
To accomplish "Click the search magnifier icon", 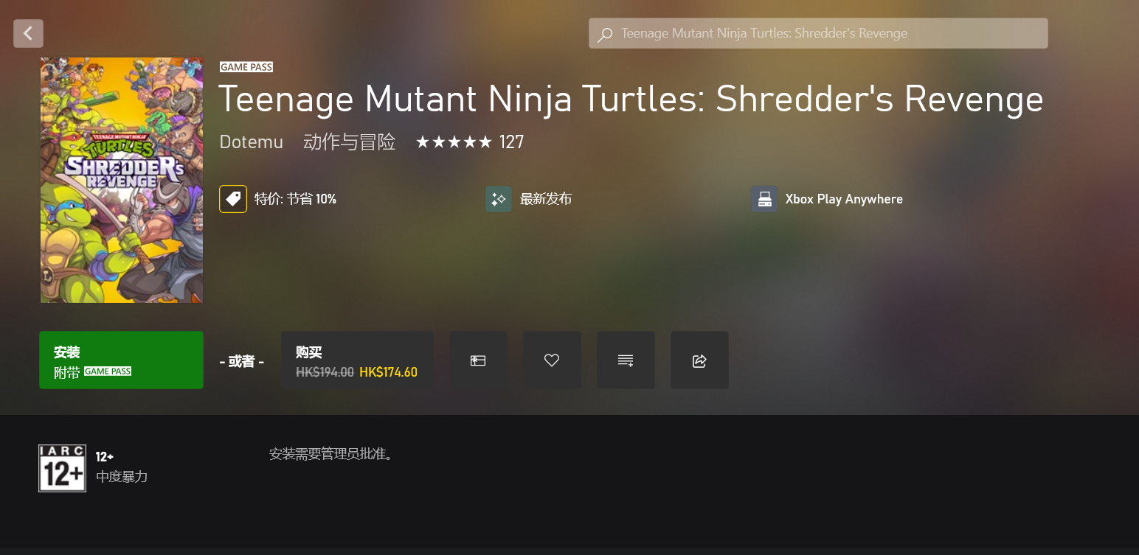I will (605, 34).
